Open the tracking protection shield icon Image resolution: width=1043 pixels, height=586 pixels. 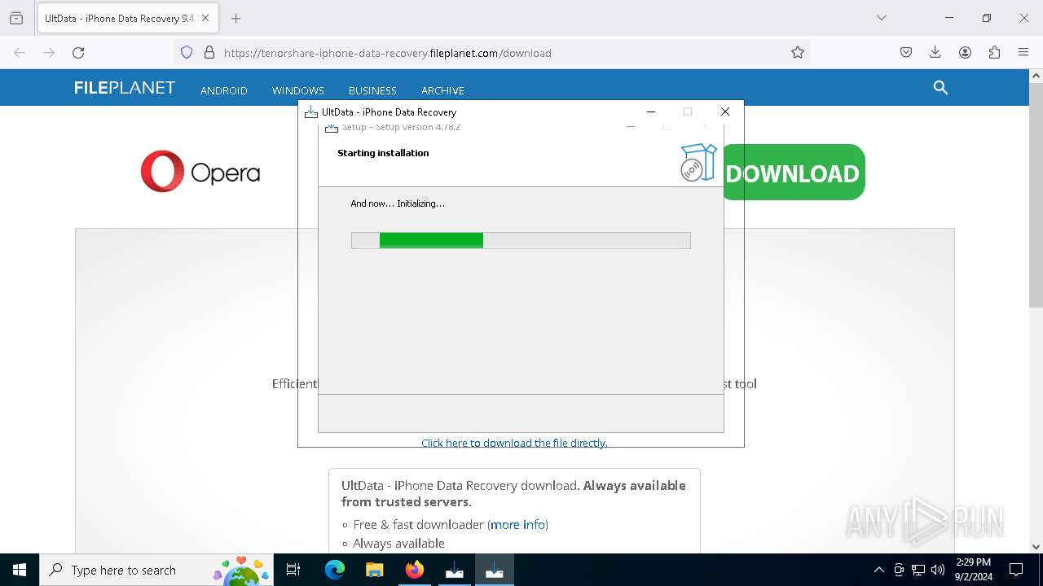[187, 52]
